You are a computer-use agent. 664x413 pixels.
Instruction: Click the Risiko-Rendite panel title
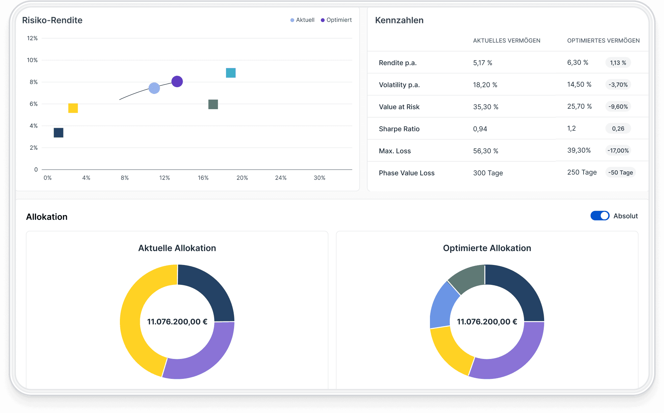coord(52,20)
